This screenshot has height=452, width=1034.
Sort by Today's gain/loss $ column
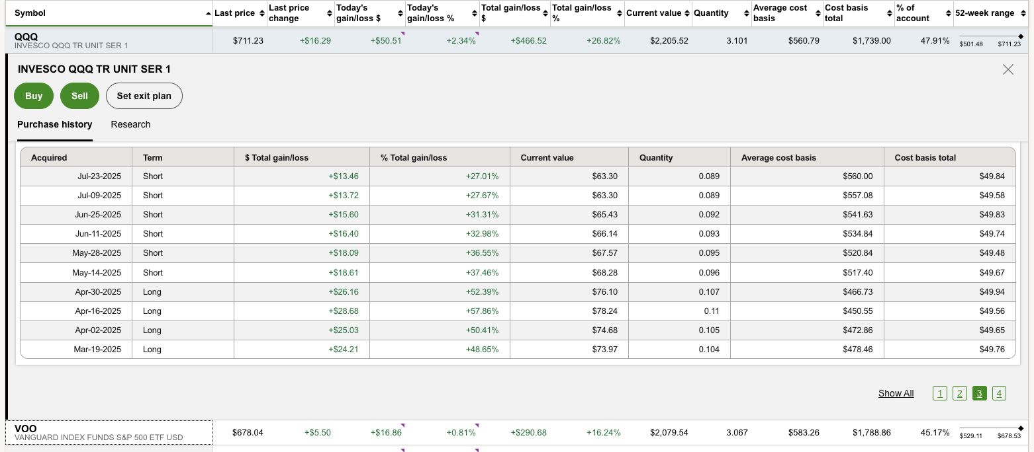click(x=369, y=13)
